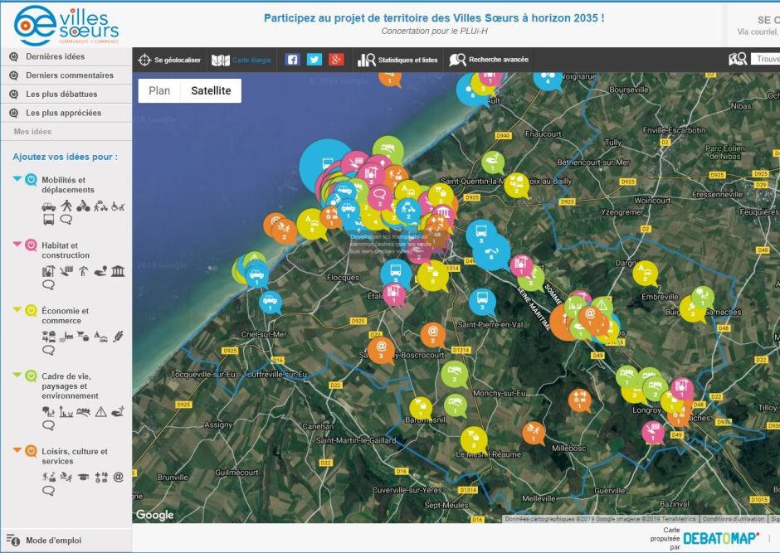780x553 pixels.
Task: Open Les plus débattues list
Action: 61,94
